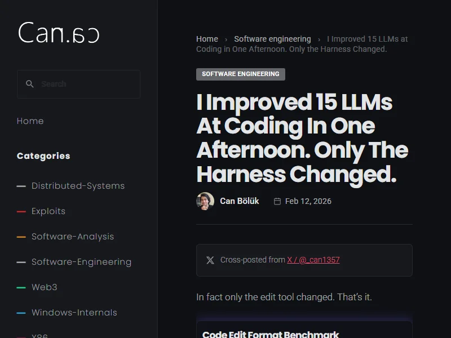Open the Home sidebar link

tap(30, 121)
